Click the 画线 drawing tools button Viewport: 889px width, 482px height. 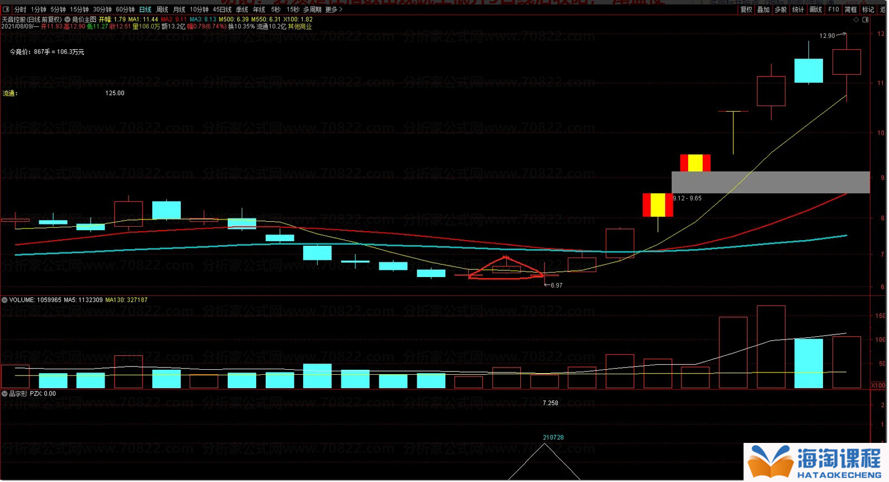(816, 9)
